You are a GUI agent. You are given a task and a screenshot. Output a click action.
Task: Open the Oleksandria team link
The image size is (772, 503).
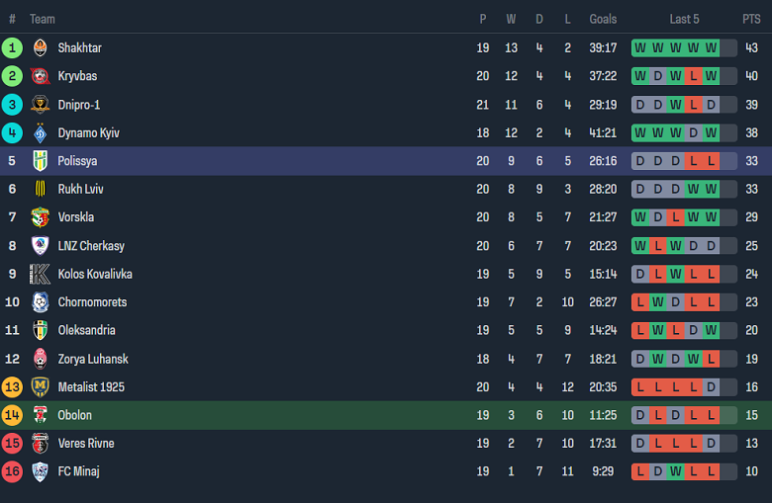86,330
